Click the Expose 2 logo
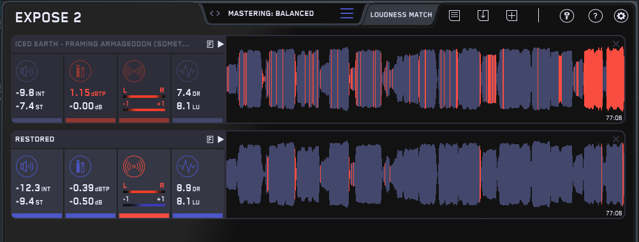 [x=48, y=17]
